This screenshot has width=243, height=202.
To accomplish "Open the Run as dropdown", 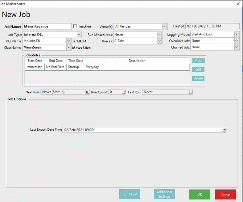I will [159, 41].
